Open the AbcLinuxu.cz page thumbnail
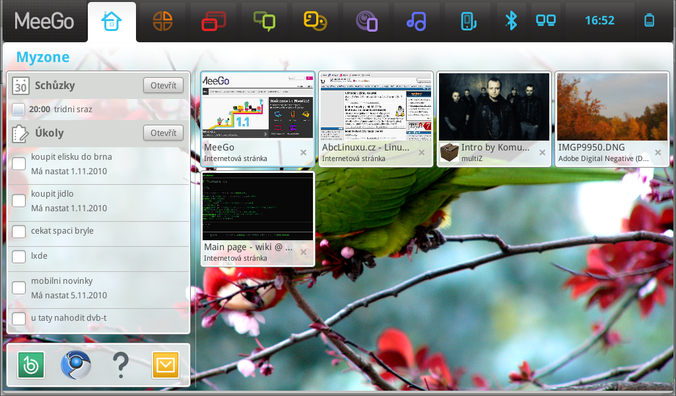Screen dimensions: 676x396 pos(376,106)
